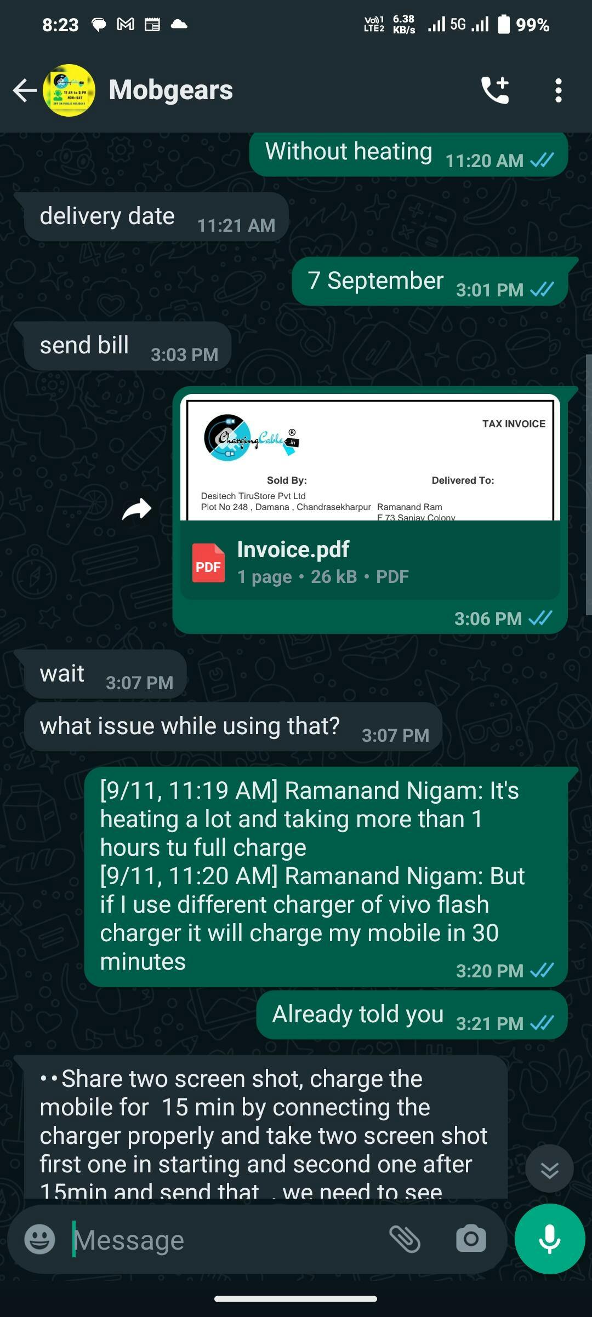Viewport: 592px width, 1317px height.
Task: Open the red PDF file icon
Action: click(x=208, y=563)
